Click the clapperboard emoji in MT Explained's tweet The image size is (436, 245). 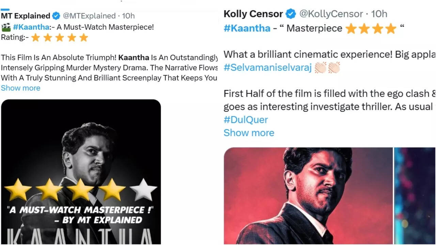6,27
